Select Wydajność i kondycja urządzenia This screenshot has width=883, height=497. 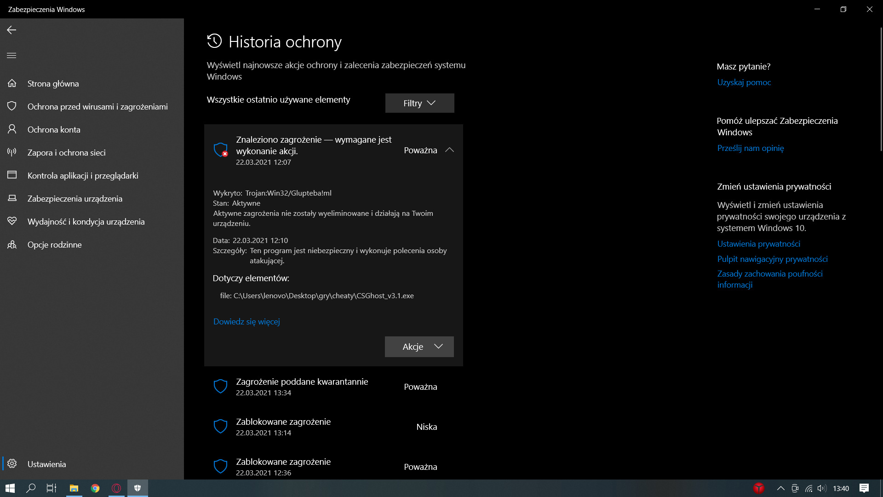point(92,221)
